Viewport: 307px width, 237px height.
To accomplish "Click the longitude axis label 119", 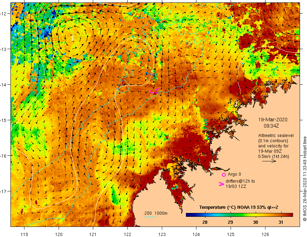I will 24,234.
